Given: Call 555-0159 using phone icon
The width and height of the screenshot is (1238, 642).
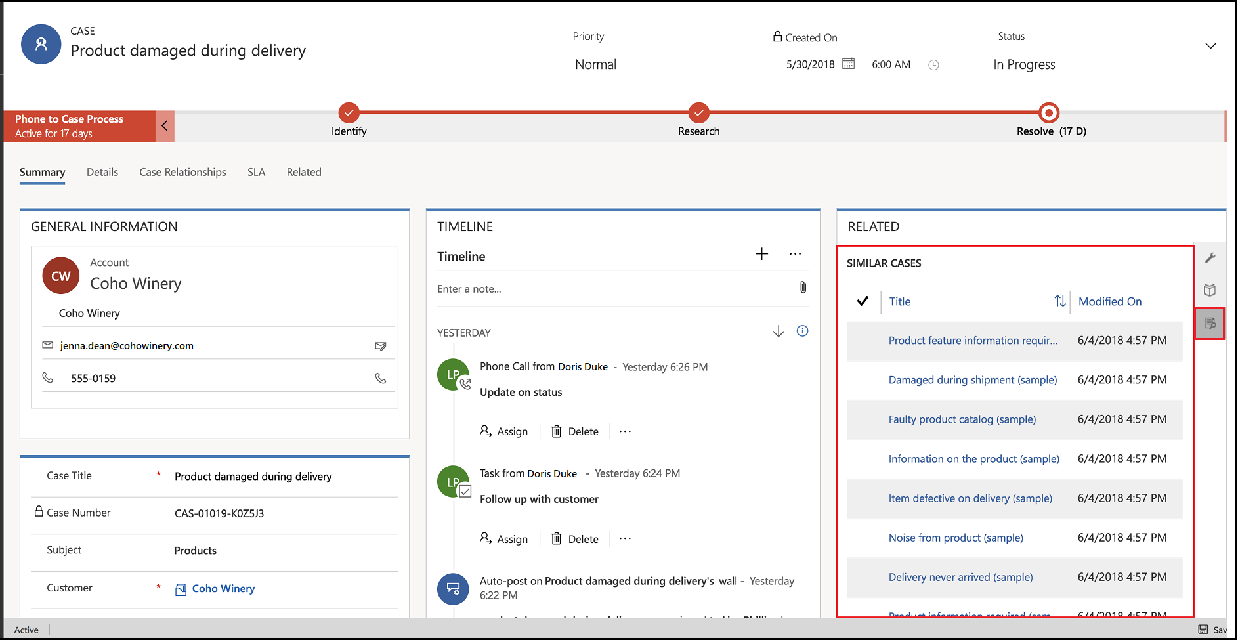Looking at the screenshot, I should click(380, 378).
